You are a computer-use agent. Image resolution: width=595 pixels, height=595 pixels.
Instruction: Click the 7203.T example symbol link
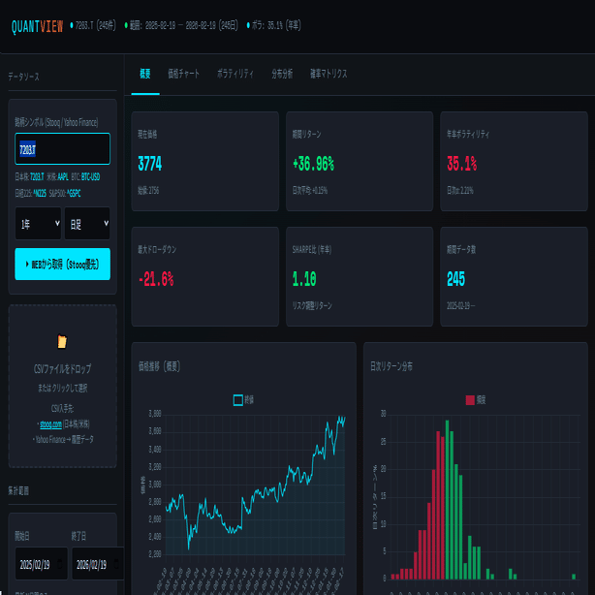point(37,176)
